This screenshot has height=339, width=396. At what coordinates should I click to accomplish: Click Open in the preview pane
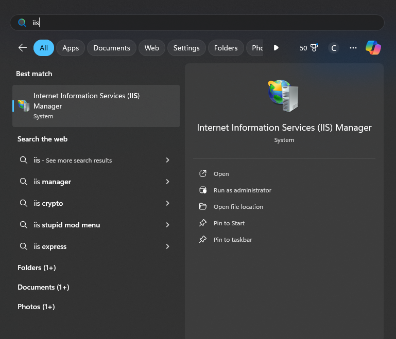point(221,174)
